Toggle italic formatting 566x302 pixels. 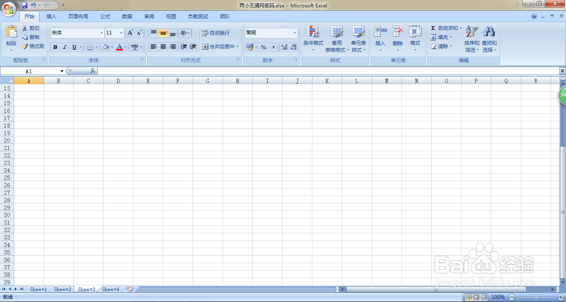[x=65, y=47]
